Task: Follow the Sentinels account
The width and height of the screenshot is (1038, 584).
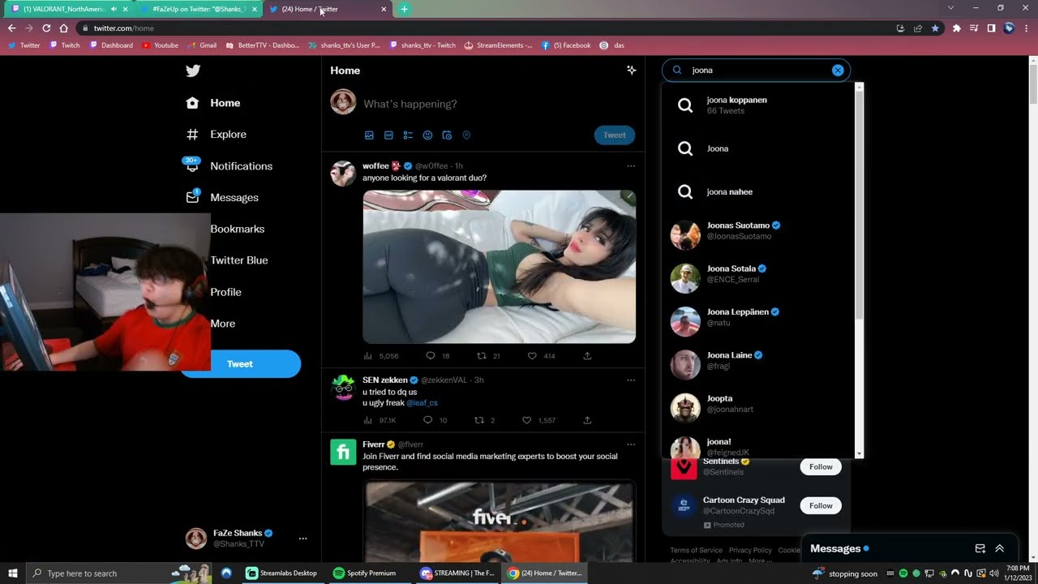Action: click(821, 467)
